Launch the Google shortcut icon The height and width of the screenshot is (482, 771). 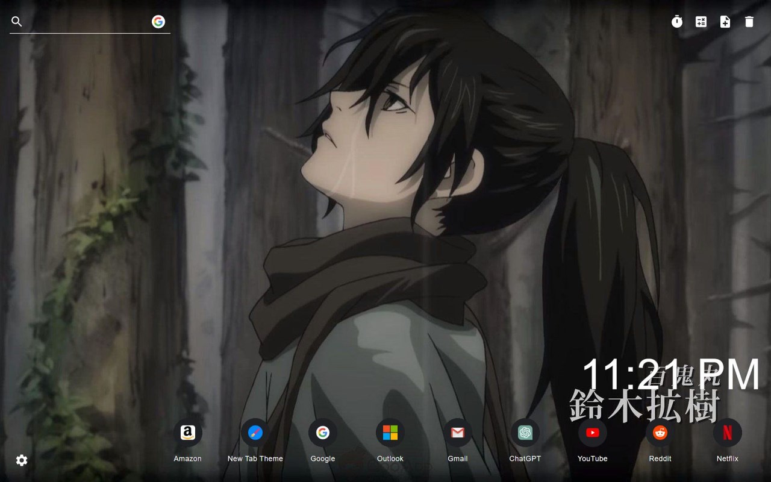coord(323,433)
